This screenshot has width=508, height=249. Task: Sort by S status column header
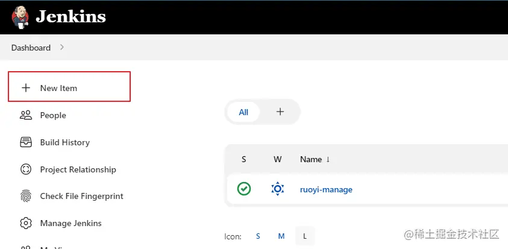pos(243,159)
